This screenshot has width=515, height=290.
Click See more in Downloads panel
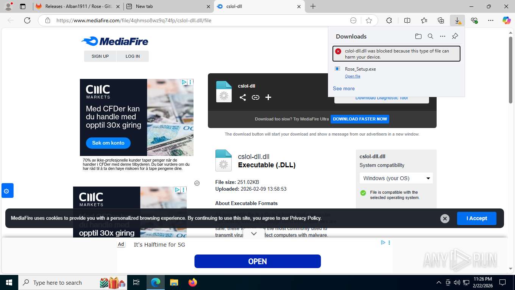(344, 88)
